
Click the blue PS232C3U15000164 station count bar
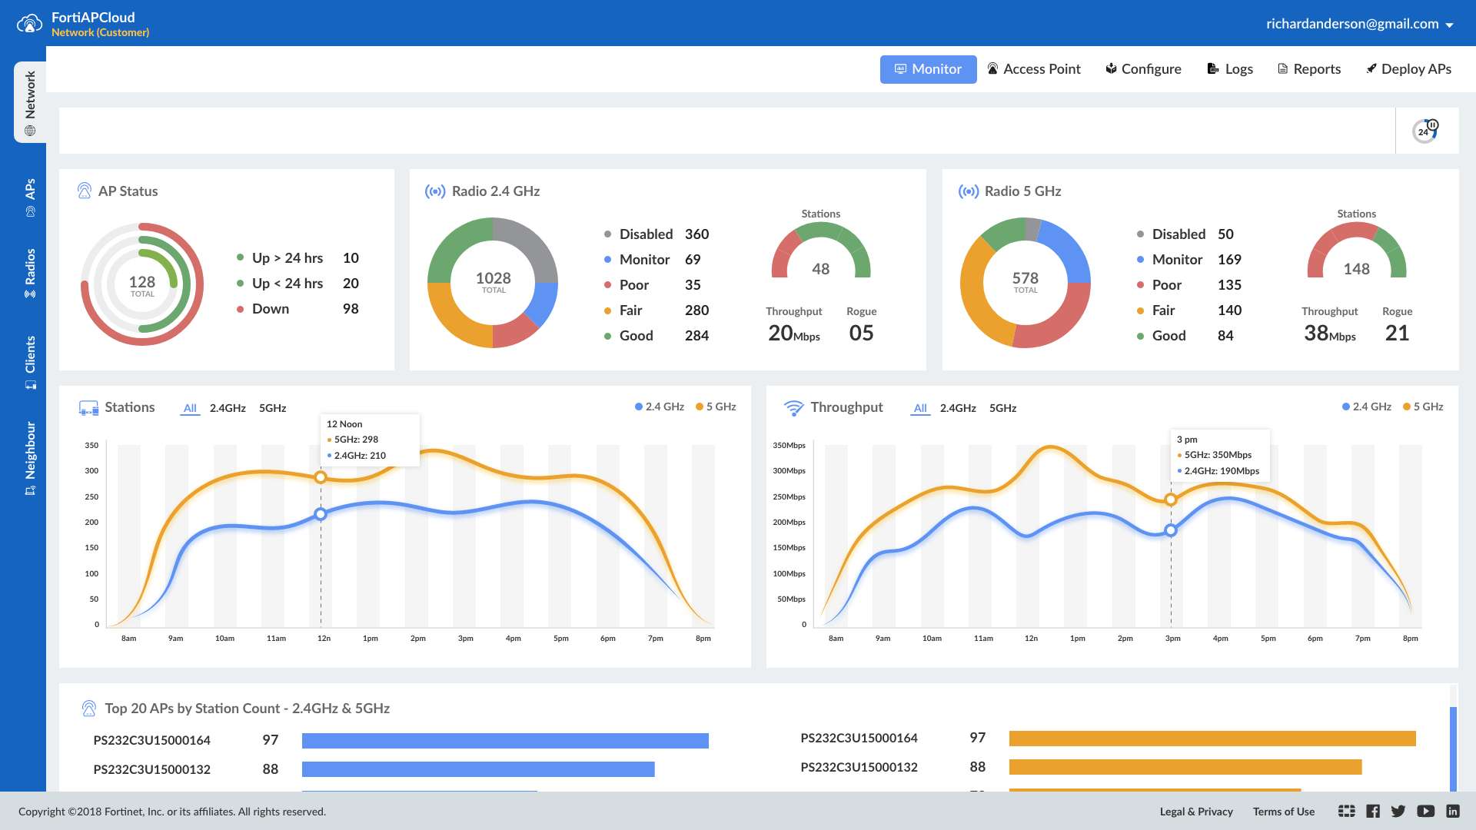pos(505,741)
